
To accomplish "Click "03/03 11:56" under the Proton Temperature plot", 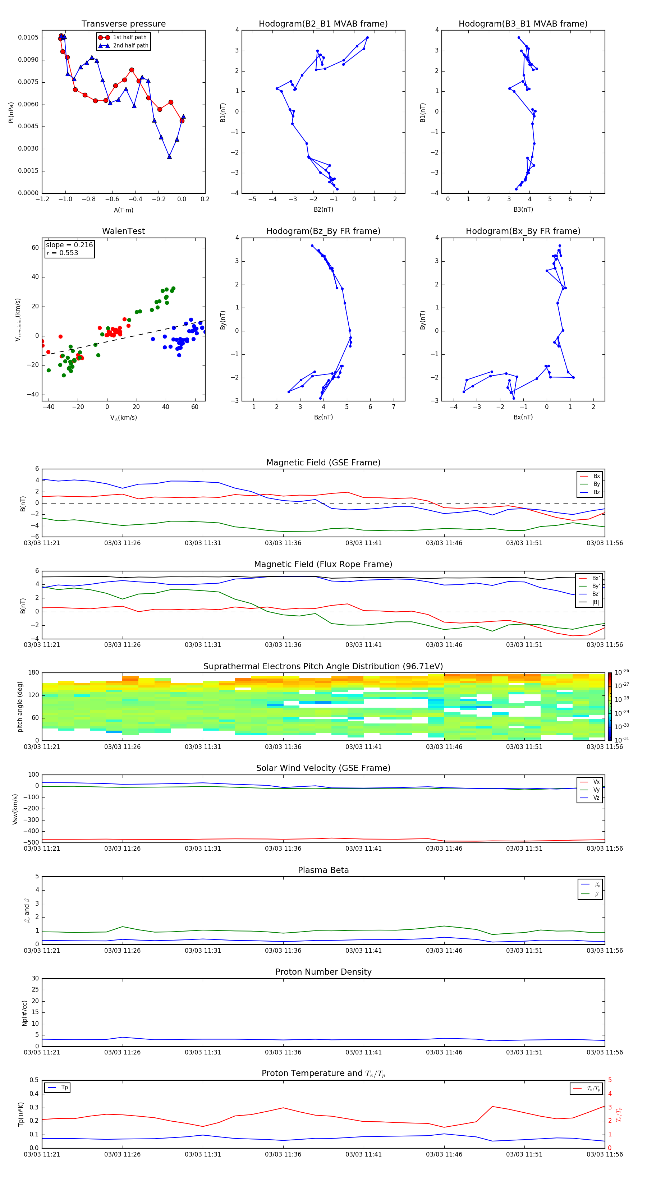I will tap(604, 1154).
